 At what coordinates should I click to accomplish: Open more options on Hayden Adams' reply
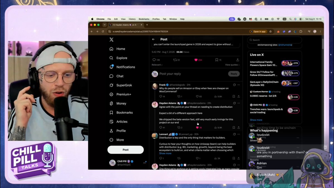[x=239, y=103]
